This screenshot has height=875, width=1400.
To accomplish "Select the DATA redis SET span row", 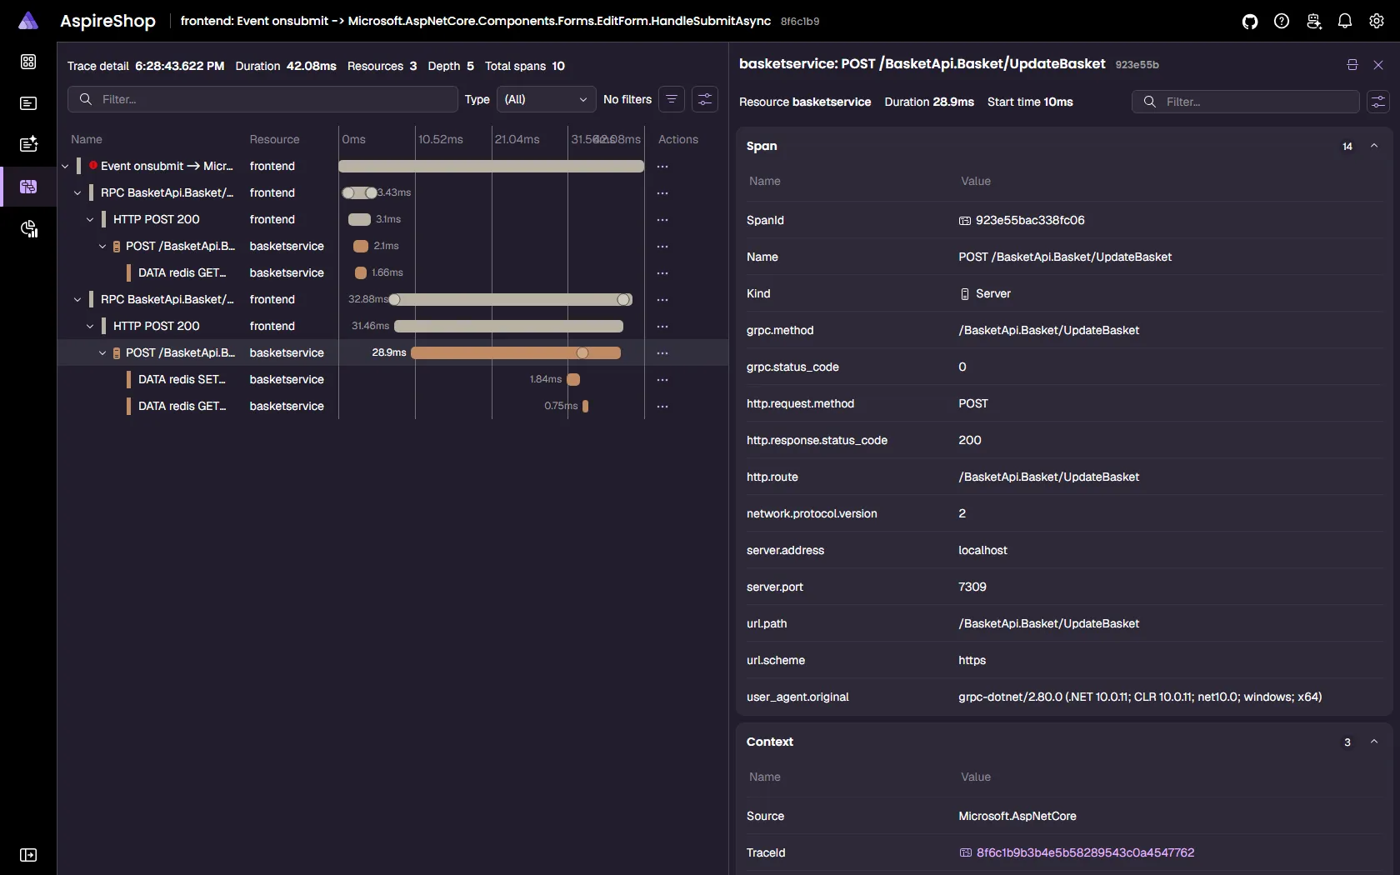I will pyautogui.click(x=392, y=380).
